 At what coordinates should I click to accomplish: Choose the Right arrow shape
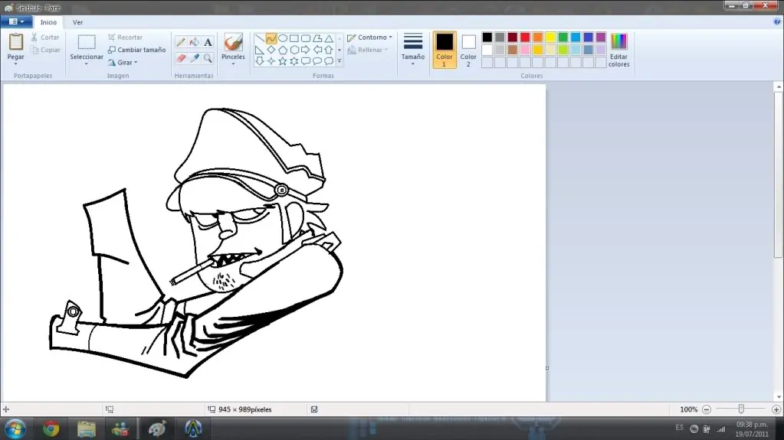pyautogui.click(x=306, y=50)
